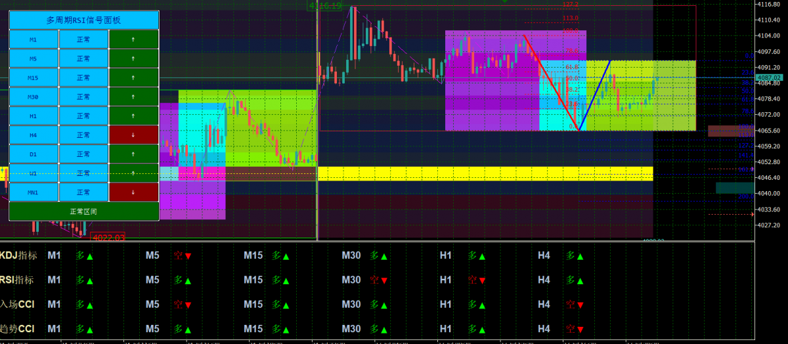This screenshot has width=788, height=344.
Task: Click the green up triangle for RSI指标 M5
Action: click(x=188, y=281)
